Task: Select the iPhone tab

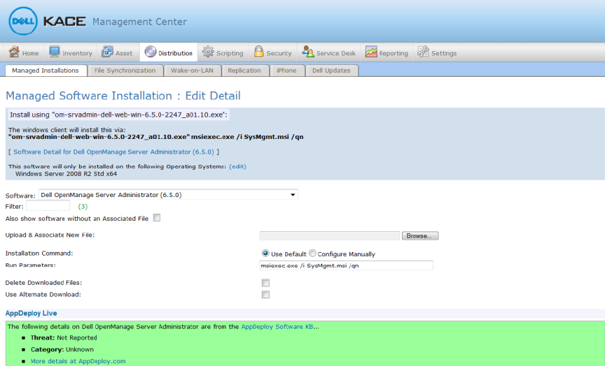Action: [x=286, y=71]
